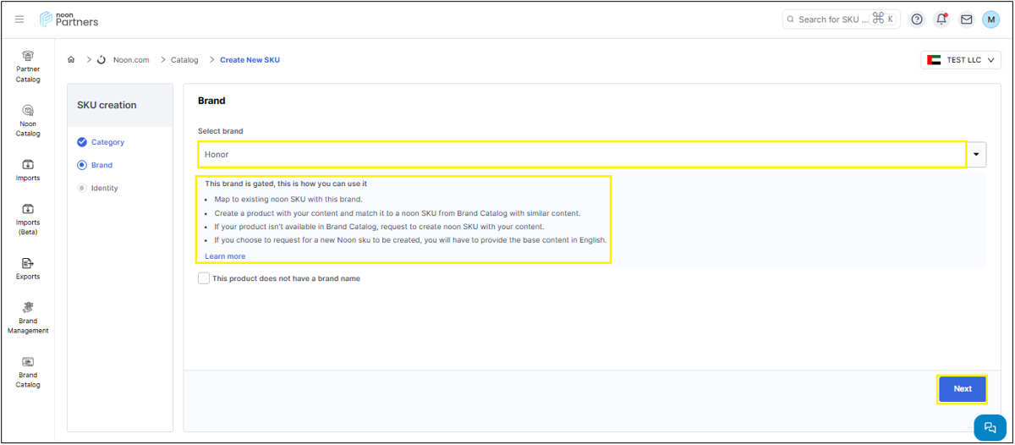Check 'This product does not have a brand name'
Image resolution: width=1015 pixels, height=445 pixels.
204,278
